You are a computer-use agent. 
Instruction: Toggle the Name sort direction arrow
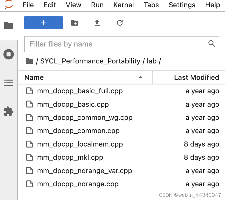coord(140,77)
